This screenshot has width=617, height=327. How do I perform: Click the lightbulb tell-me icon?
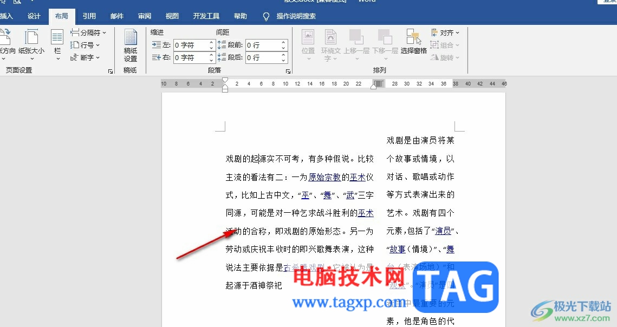pos(266,17)
